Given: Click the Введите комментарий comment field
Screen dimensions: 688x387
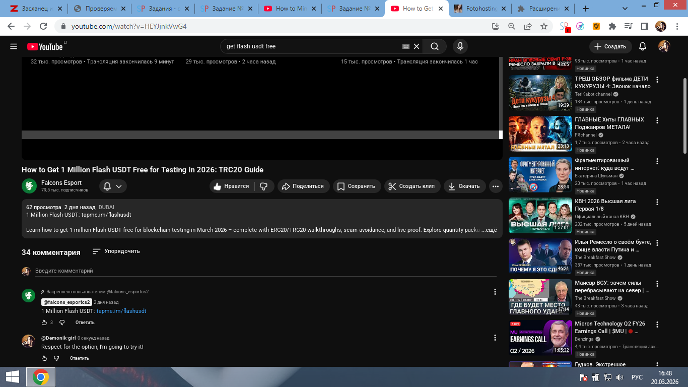Looking at the screenshot, I should point(265,271).
